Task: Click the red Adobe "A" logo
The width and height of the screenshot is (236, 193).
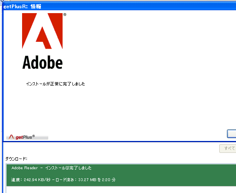Action: coord(42,31)
